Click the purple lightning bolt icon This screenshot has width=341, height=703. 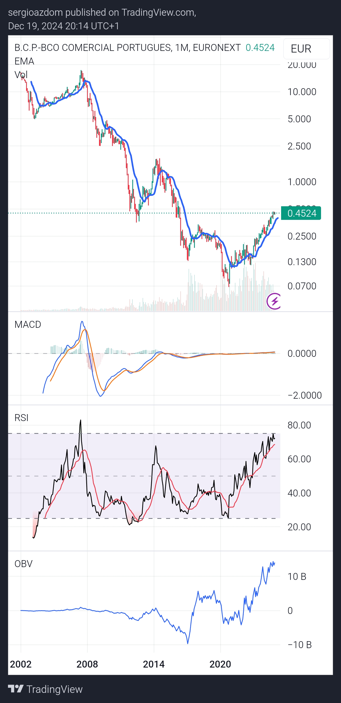(x=274, y=301)
